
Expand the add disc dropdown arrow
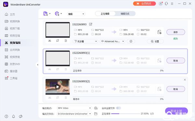click(61, 13)
